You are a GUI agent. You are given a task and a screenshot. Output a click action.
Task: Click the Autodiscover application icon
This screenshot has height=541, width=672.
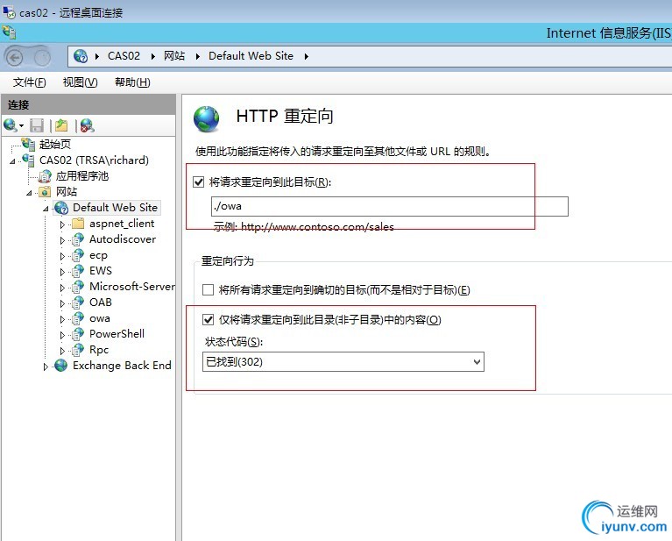[78, 239]
